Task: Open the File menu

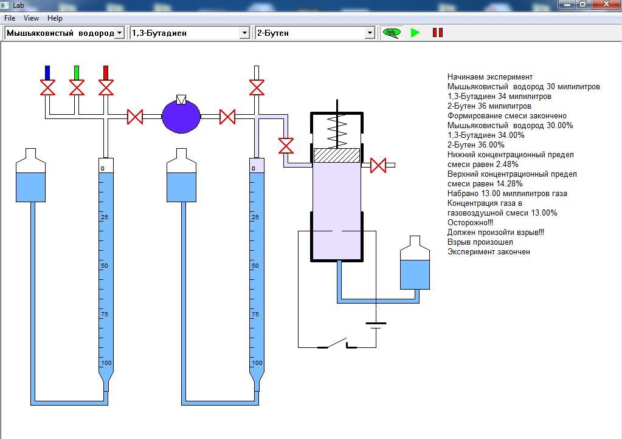Action: (10, 18)
